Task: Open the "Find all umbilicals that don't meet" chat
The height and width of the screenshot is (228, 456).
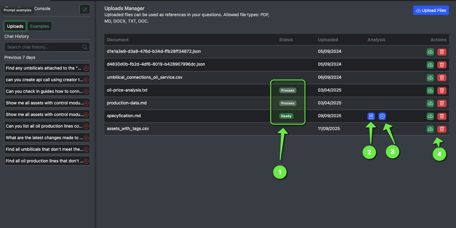Action: (44, 149)
